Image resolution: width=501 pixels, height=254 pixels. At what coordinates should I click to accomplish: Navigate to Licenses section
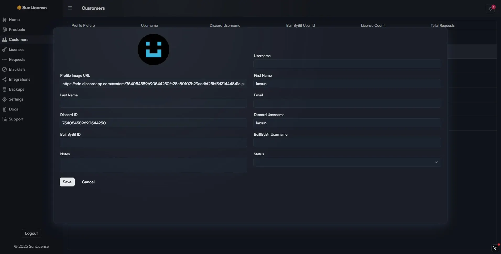pos(17,49)
